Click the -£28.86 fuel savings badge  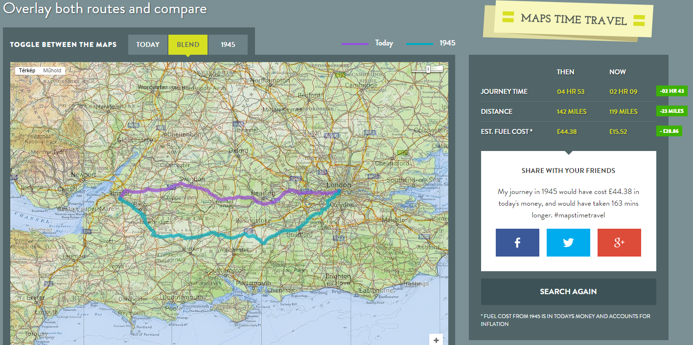tap(669, 131)
